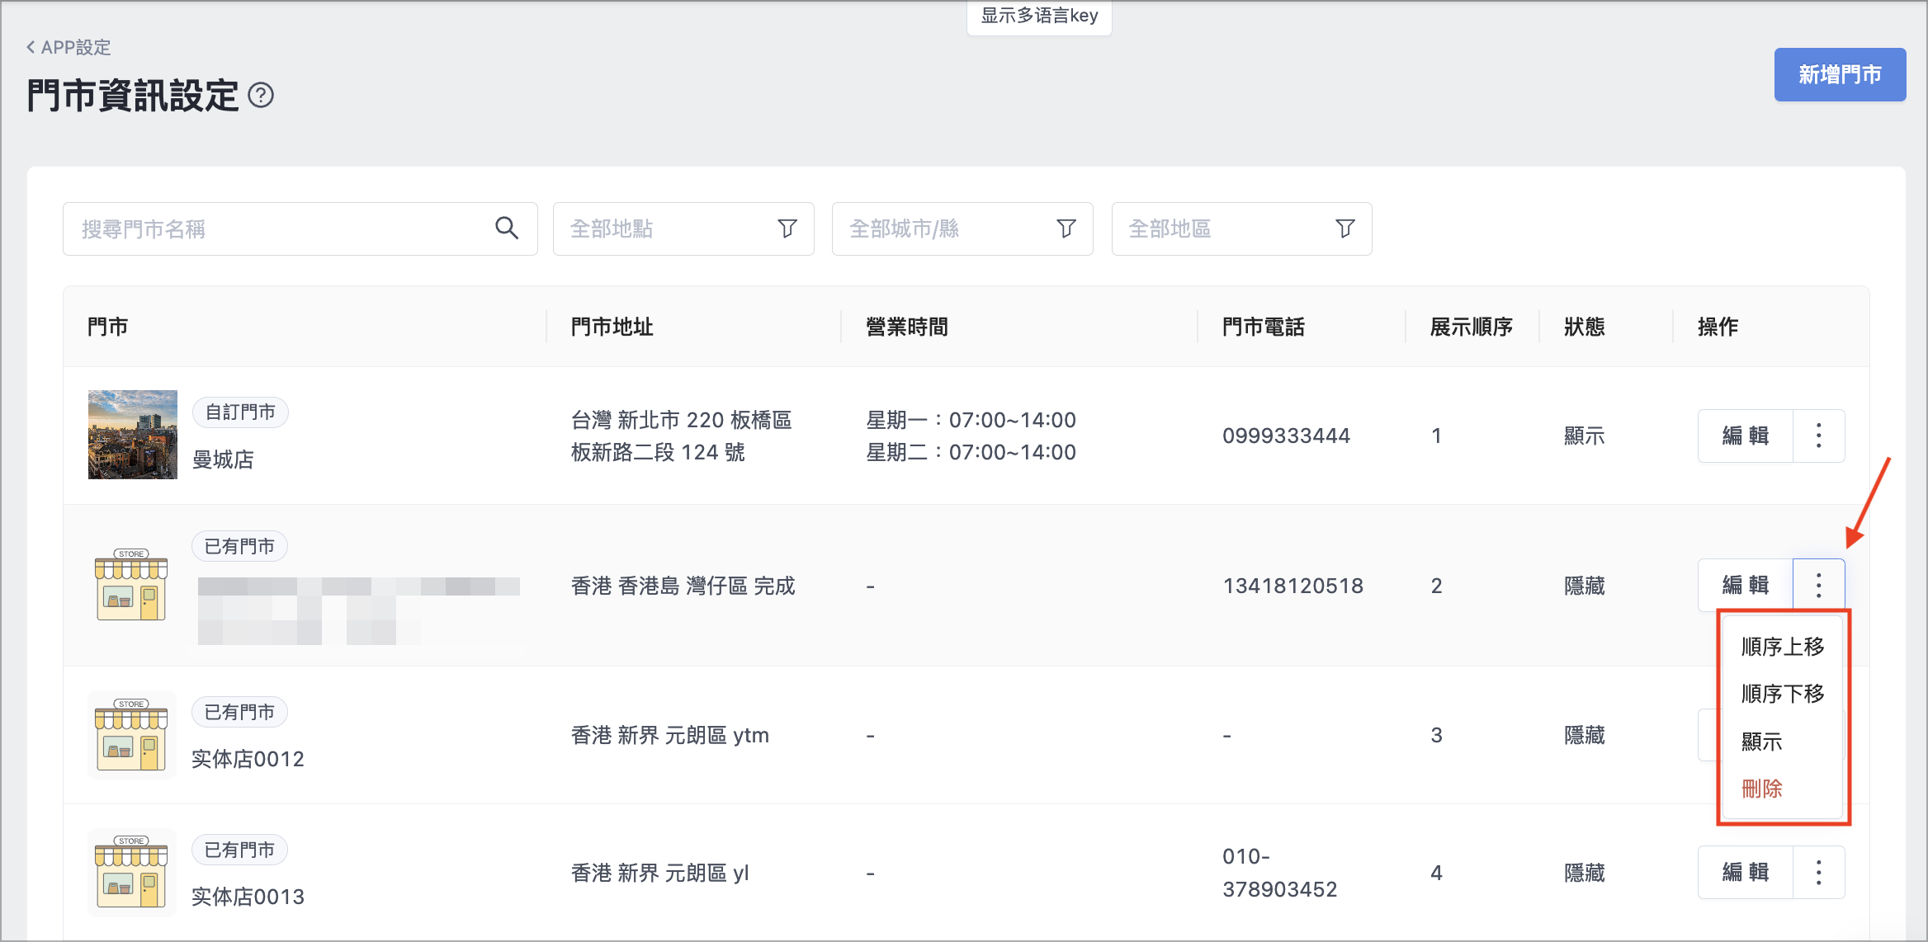This screenshot has height=942, width=1928.
Task: Click address 香港 香港島 灣仔區 完成
Action: point(683,586)
